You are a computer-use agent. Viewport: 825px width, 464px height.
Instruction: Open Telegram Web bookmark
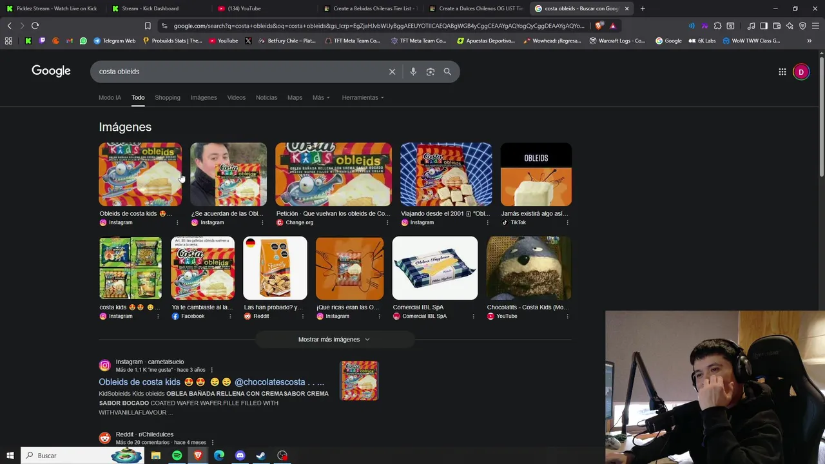pos(114,41)
